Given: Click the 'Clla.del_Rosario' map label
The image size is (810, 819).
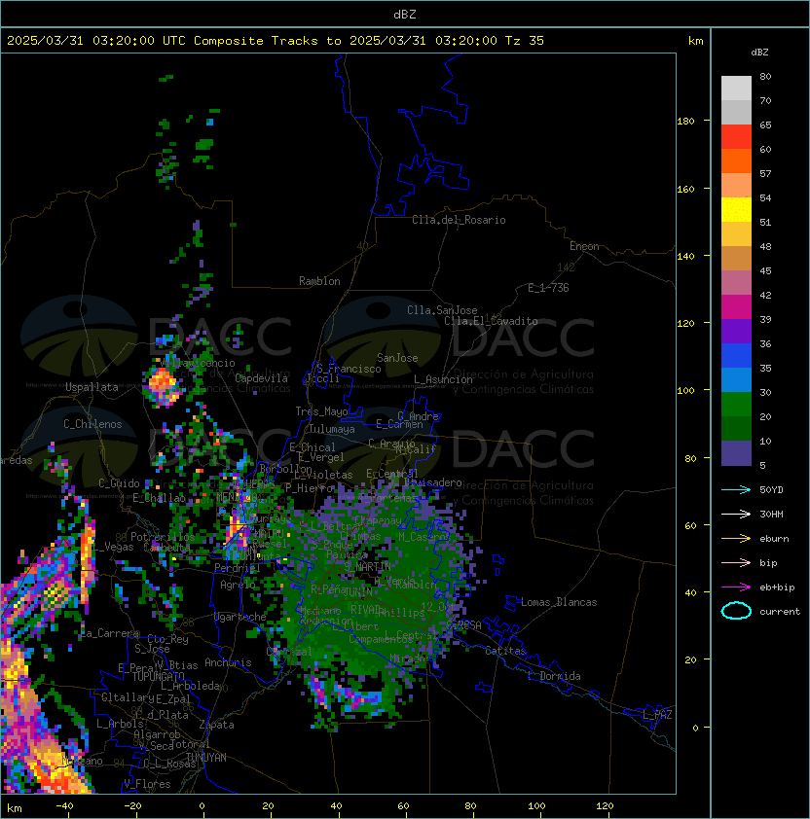Looking at the screenshot, I should (459, 220).
